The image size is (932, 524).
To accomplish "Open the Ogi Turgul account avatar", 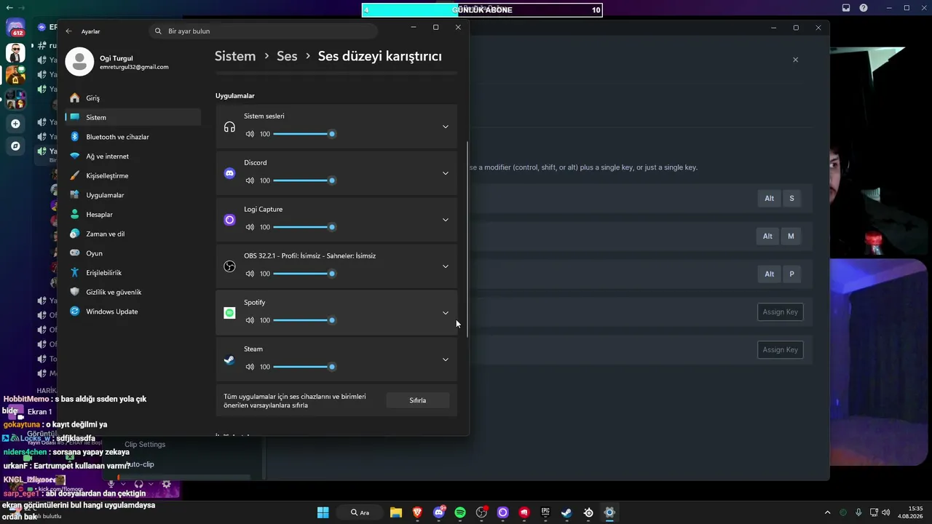I will pyautogui.click(x=79, y=62).
